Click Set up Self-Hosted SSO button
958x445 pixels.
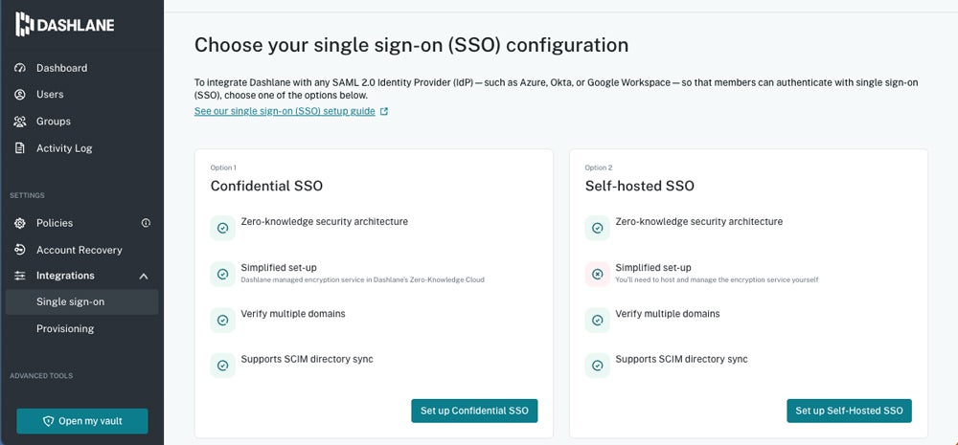[x=849, y=411]
